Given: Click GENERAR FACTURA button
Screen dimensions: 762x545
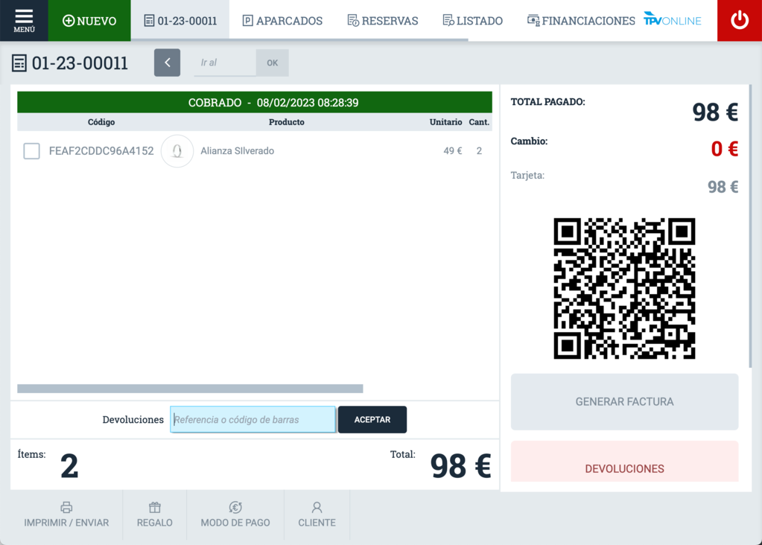Looking at the screenshot, I should pyautogui.click(x=624, y=402).
